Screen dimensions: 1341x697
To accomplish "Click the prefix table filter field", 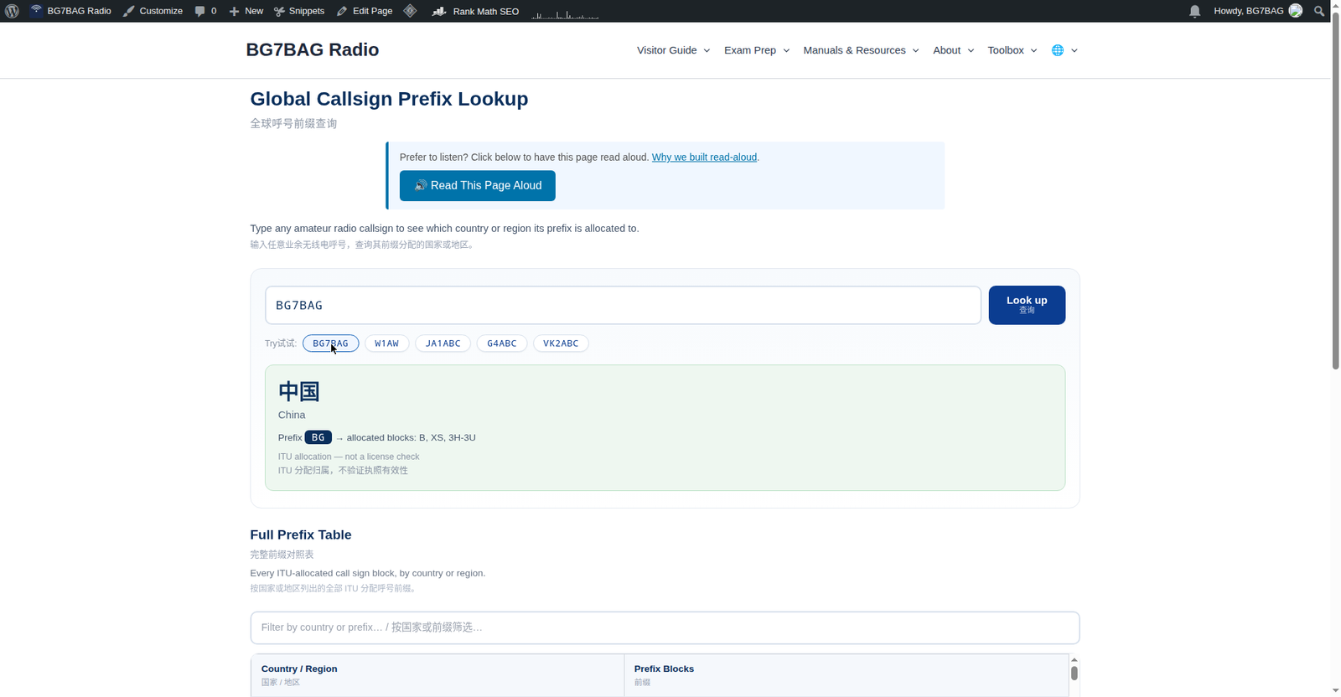I will (x=665, y=627).
